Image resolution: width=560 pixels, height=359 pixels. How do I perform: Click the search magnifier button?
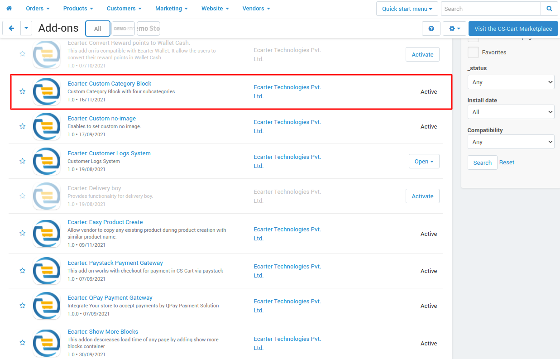pyautogui.click(x=549, y=9)
